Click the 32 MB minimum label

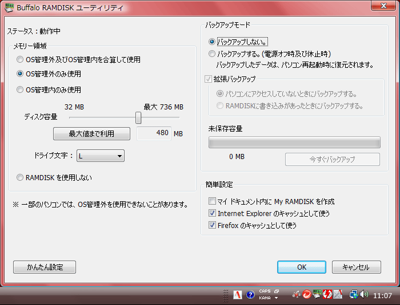coord(74,107)
